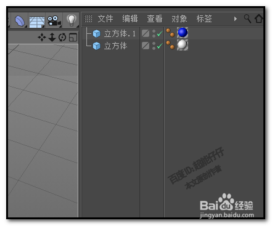Open the 文件 menu
The height and width of the screenshot is (226, 272).
pyautogui.click(x=105, y=18)
